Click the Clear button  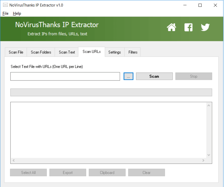[x=147, y=173]
